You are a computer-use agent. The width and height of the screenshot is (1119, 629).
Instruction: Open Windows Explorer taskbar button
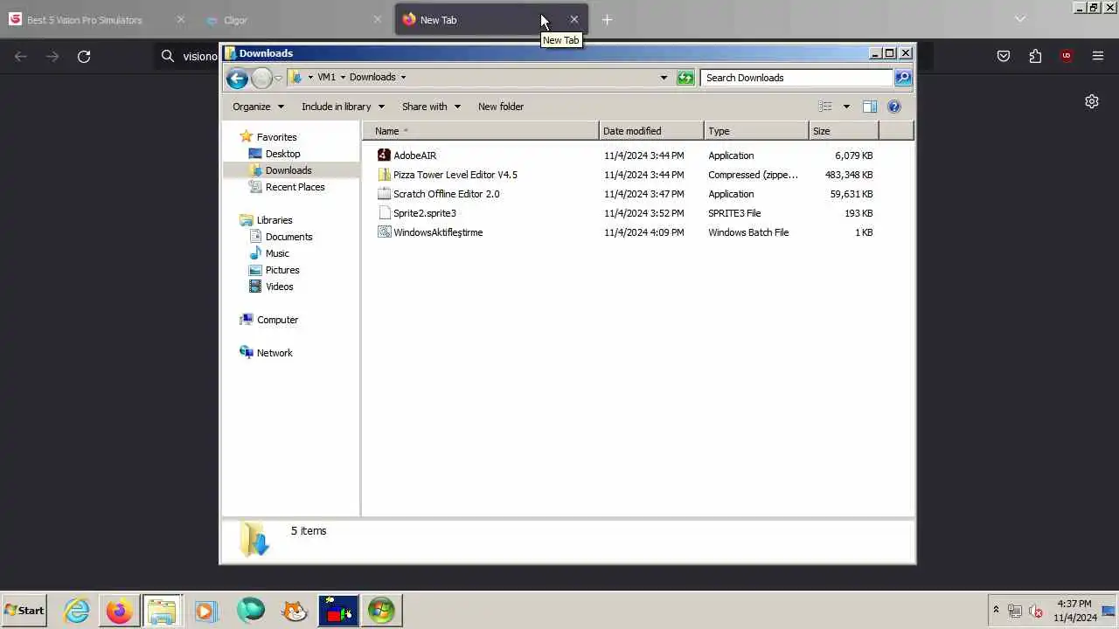[x=162, y=611]
